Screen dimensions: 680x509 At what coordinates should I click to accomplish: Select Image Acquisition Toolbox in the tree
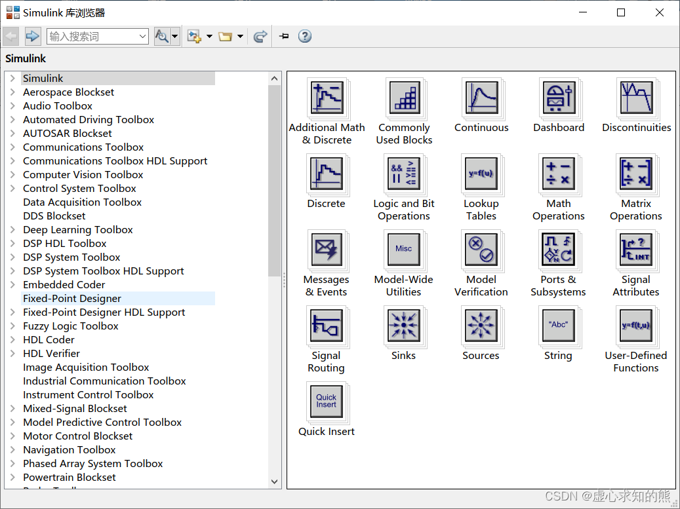pos(86,368)
